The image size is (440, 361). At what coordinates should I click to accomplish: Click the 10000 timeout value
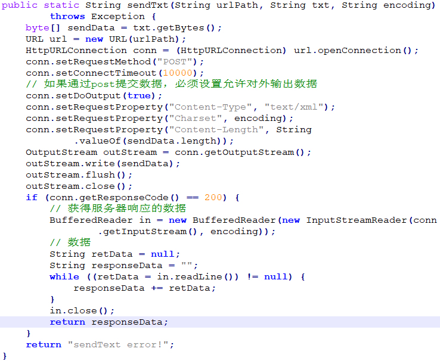tap(178, 73)
